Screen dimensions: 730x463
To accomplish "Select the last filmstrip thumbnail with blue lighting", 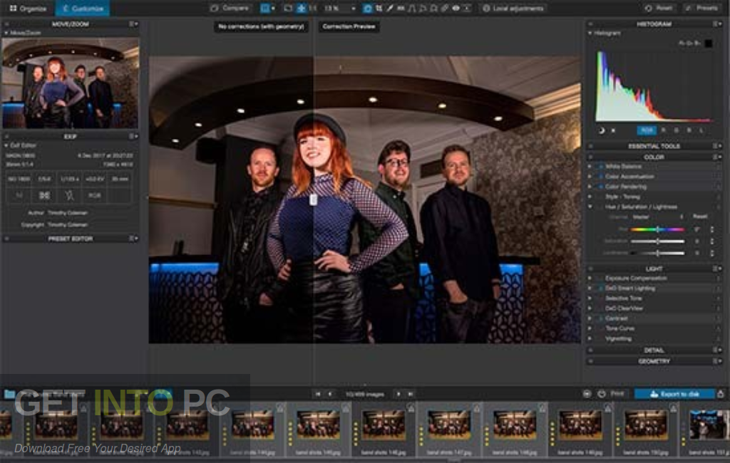I will click(709, 425).
